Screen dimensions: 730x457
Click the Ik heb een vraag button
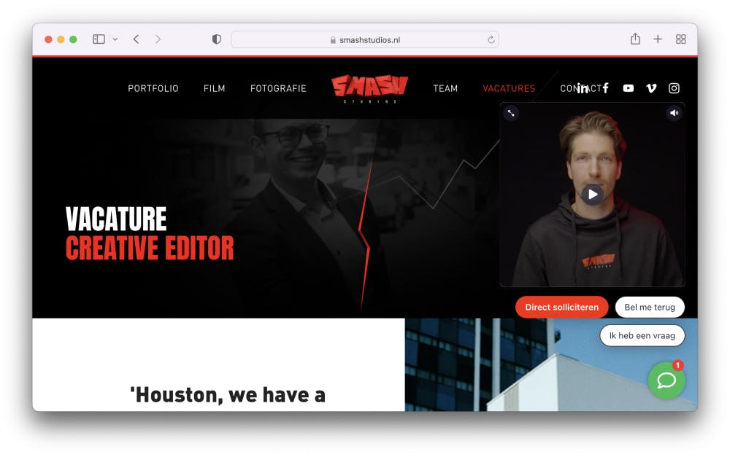click(642, 336)
